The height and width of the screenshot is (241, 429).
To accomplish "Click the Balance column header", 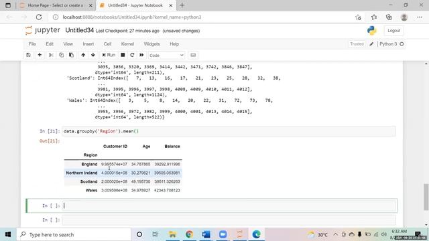I will click(x=172, y=147).
